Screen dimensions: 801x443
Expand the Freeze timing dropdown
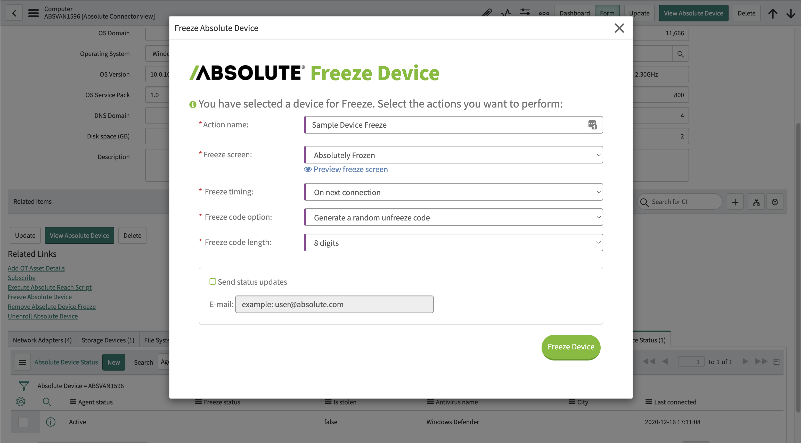point(453,192)
